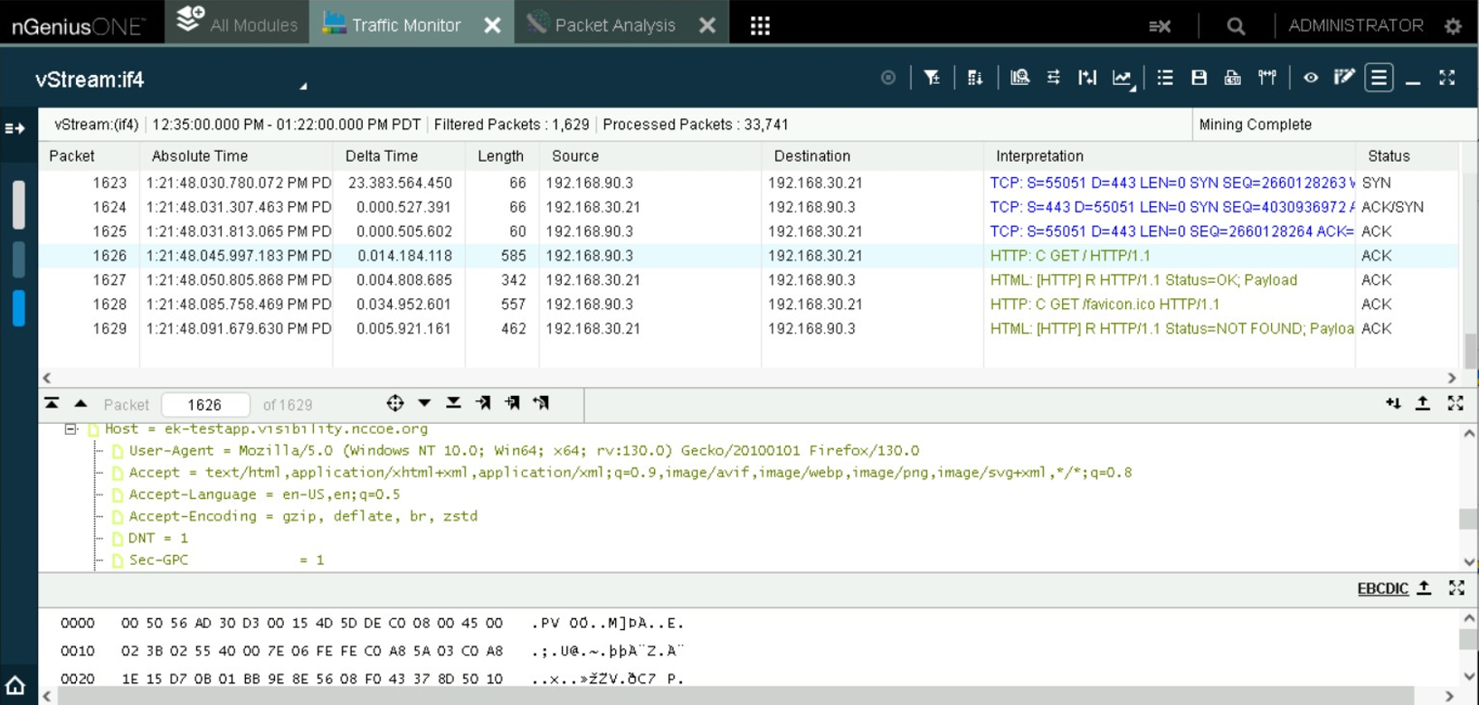Click the save floppy disk icon
1479x705 pixels.
click(1199, 79)
